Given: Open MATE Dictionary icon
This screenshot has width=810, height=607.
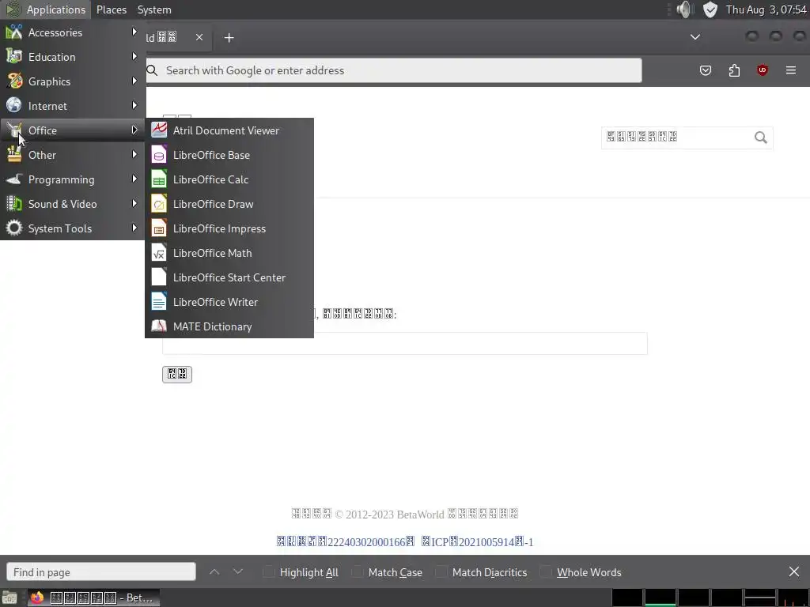Looking at the screenshot, I should (x=158, y=326).
